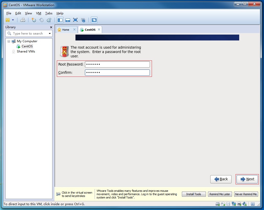
Task: Click the CD/DVD drive status icon
Action: click(x=223, y=204)
